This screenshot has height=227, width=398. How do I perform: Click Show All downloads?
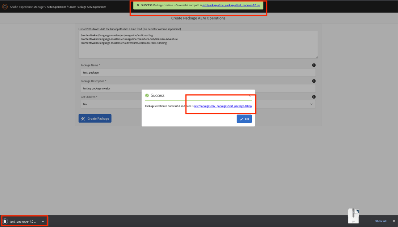tap(381, 221)
